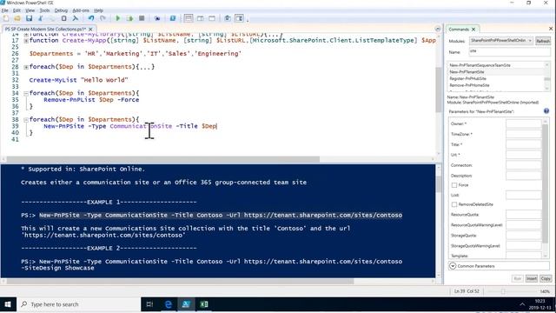Click the TimeZone parameter input field
Image resolution: width=556 pixels, height=313 pixels.
coord(523,134)
